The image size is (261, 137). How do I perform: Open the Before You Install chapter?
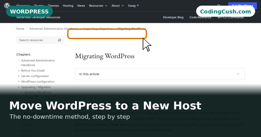33,70
